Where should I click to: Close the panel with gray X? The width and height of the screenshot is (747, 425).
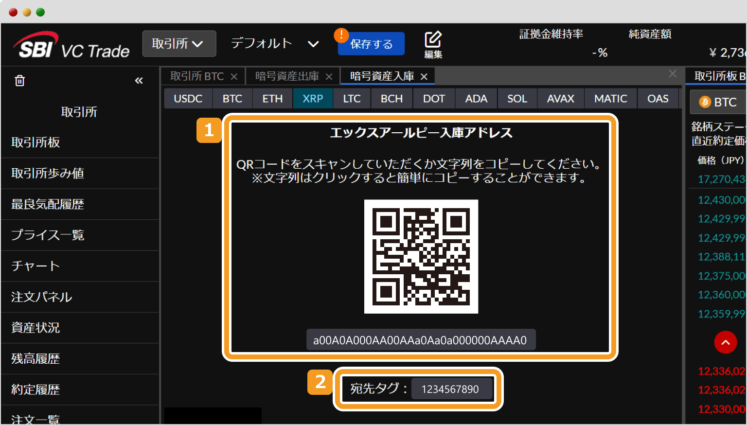tap(673, 73)
